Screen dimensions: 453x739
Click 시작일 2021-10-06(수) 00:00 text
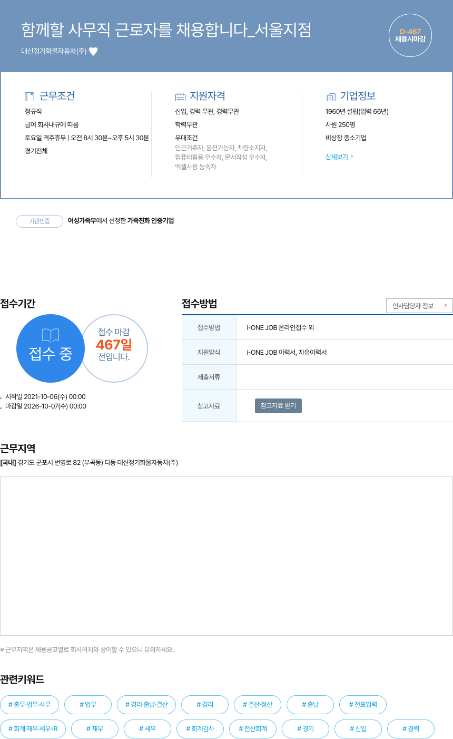click(45, 397)
